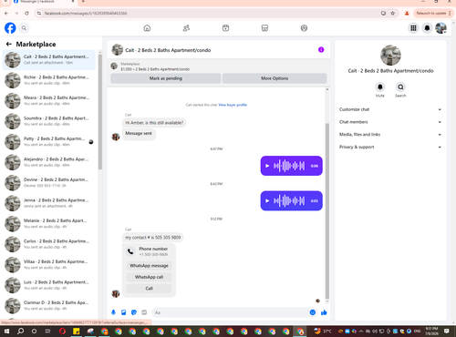Click WhatsApp call button

[149, 277]
